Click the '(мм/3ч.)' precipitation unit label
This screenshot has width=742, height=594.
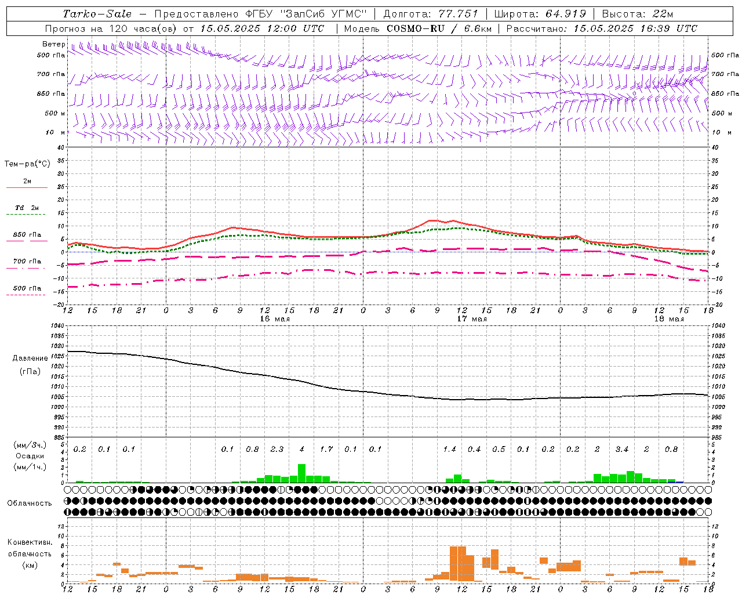pyautogui.click(x=29, y=445)
